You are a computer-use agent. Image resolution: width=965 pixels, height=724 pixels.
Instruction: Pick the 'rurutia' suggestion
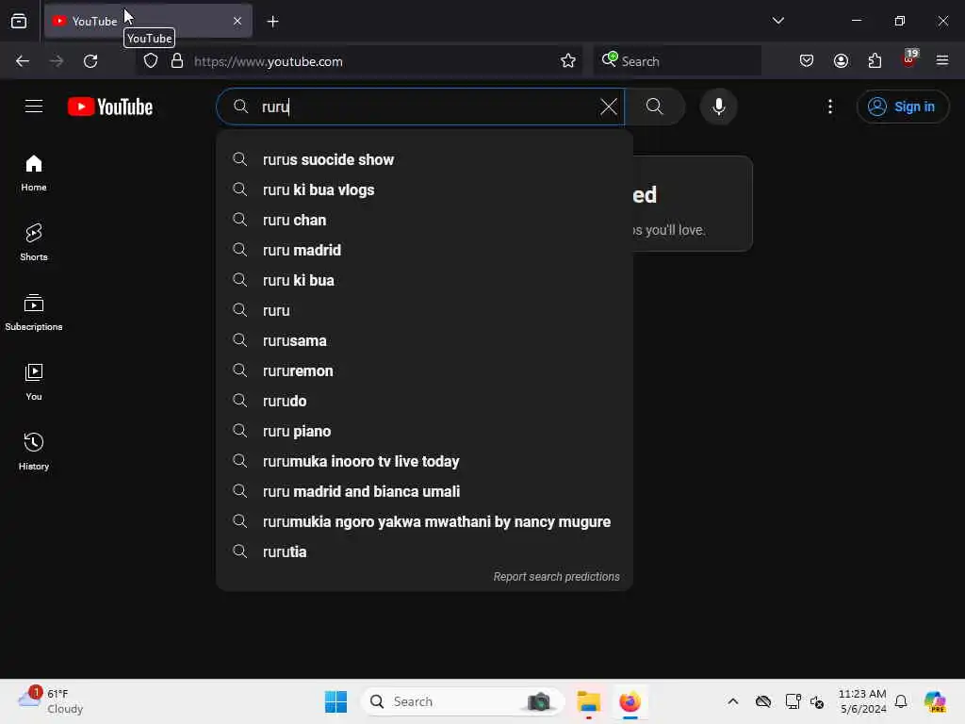coord(425,551)
